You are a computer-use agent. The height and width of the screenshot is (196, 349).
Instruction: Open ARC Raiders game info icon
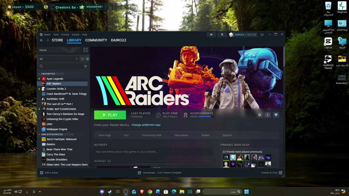coord(268,115)
